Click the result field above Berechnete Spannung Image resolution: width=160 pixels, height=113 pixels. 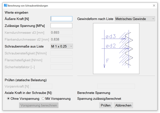click(x=116, y=86)
